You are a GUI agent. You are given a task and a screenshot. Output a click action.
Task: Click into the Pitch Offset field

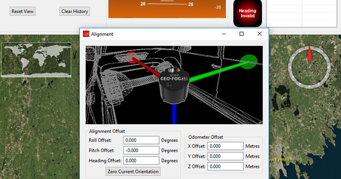pyautogui.click(x=141, y=150)
